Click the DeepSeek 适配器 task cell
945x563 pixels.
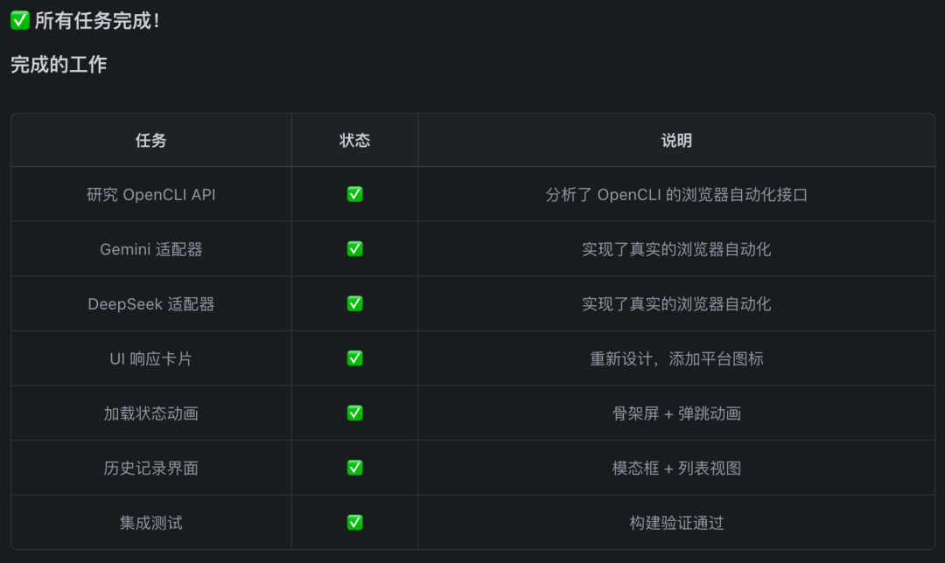coord(150,304)
